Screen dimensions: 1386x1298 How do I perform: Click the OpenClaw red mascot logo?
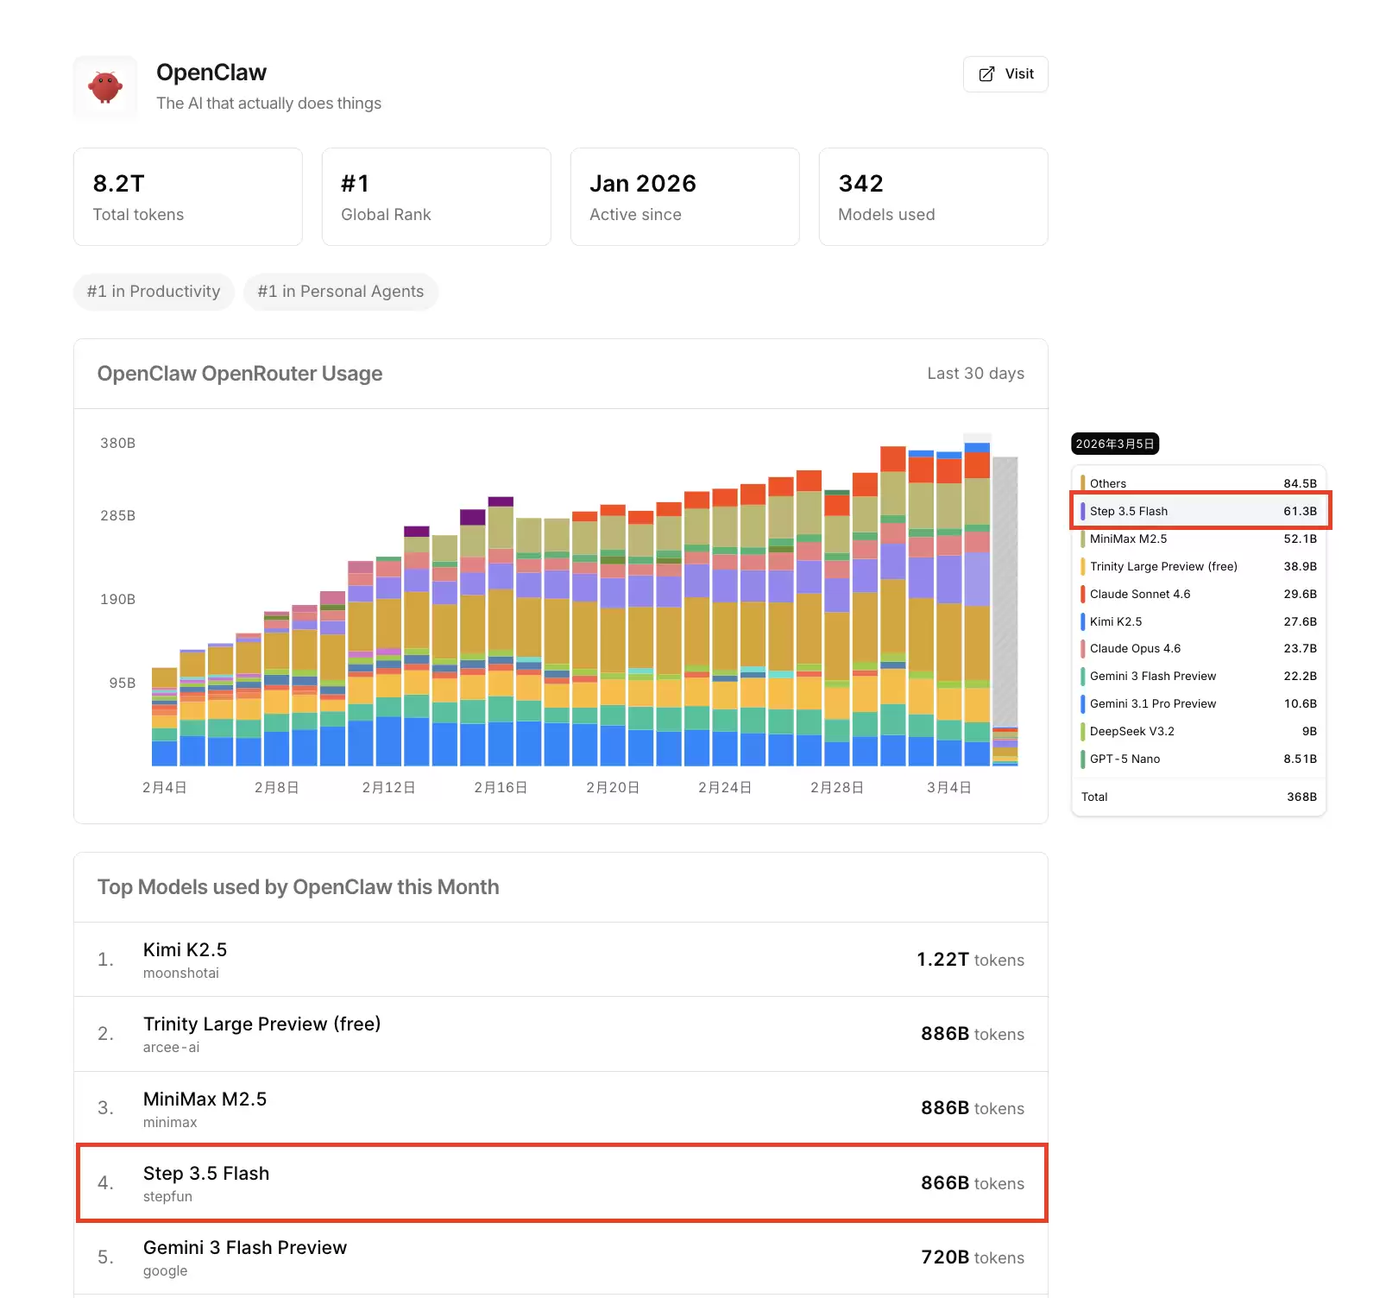point(105,87)
